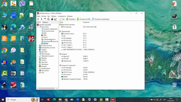Expand the Тест tree node

coord(38,73)
